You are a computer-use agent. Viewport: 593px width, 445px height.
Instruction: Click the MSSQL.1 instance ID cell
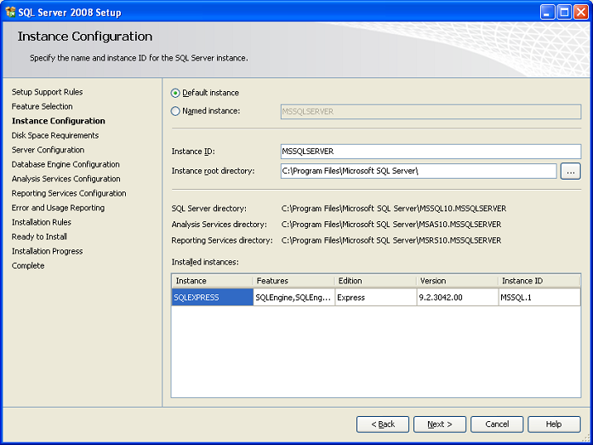click(x=539, y=298)
